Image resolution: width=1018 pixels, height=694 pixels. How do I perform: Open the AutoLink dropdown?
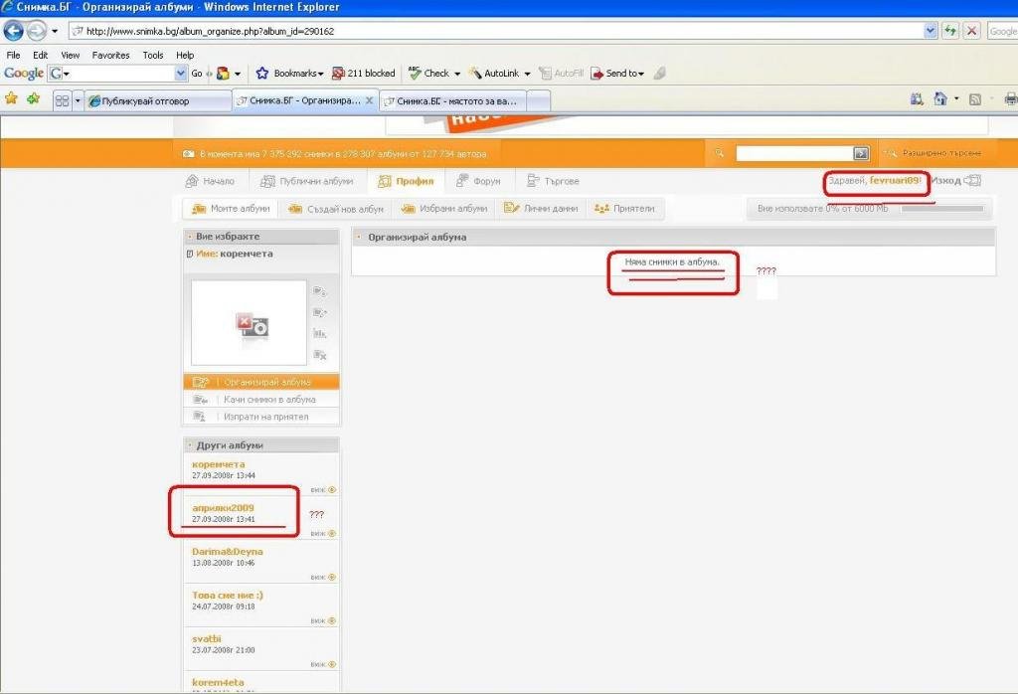[499, 74]
